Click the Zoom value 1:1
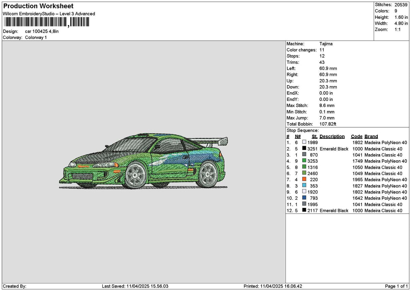 tap(398, 30)
